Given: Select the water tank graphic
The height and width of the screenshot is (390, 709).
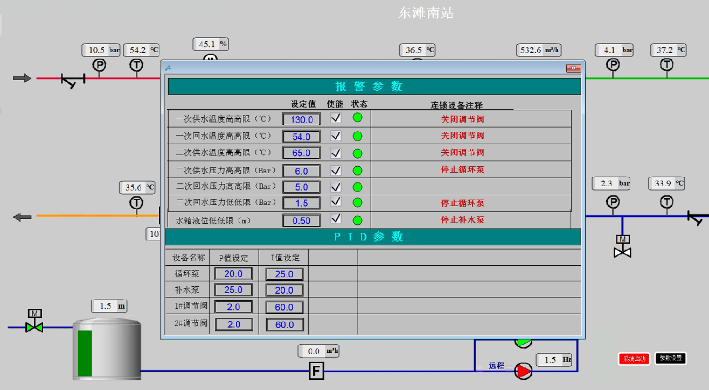Looking at the screenshot, I should [x=107, y=349].
